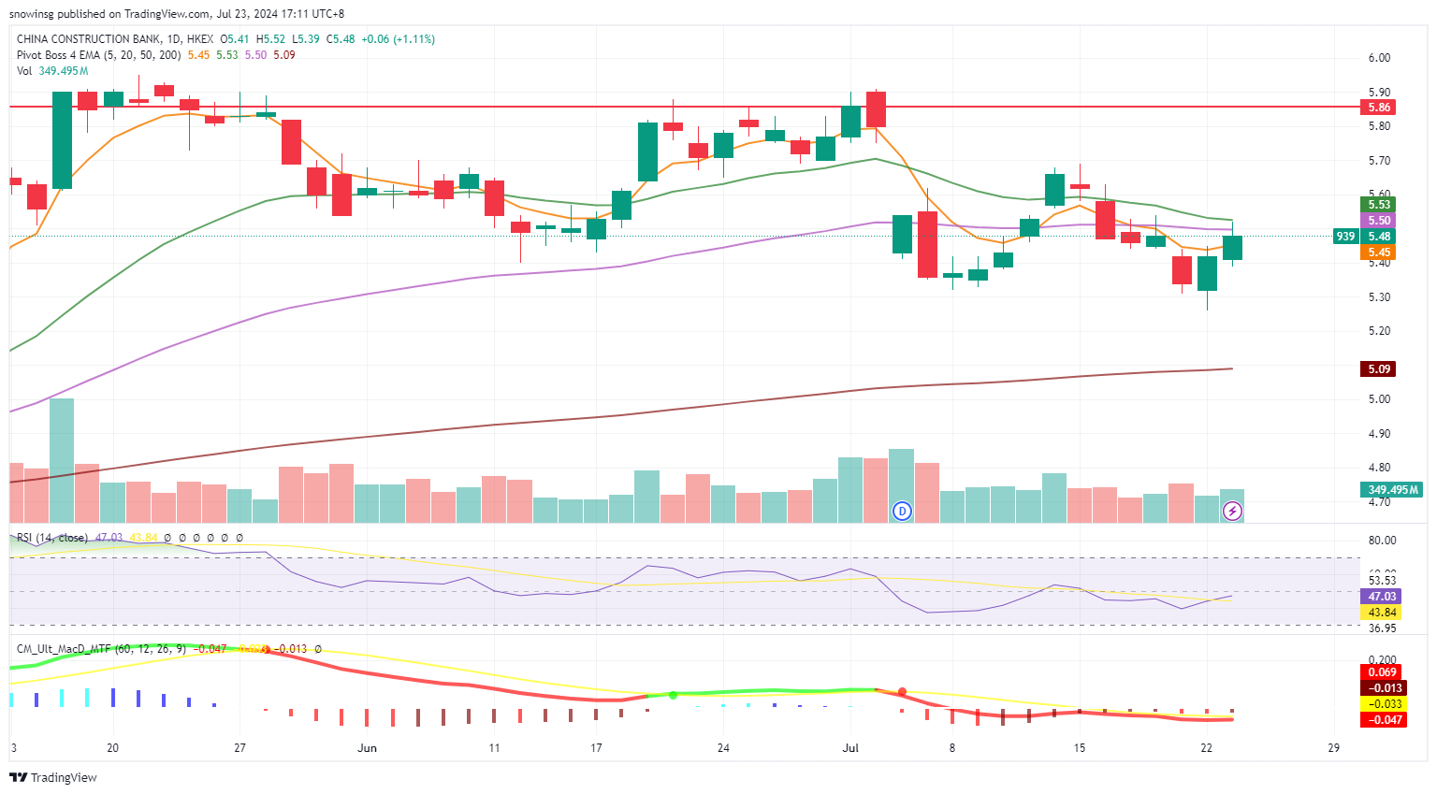Click the 5.00 price axis value
The width and height of the screenshot is (1437, 794).
(1379, 399)
